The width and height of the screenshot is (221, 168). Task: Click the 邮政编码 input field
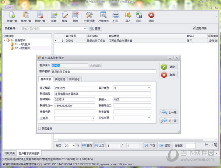click(x=74, y=99)
